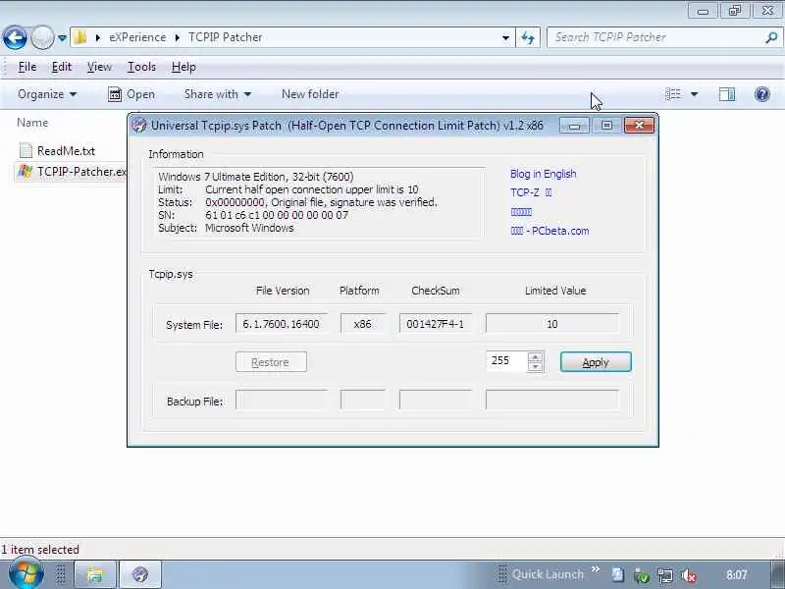This screenshot has width=785, height=589.
Task: Click the ReadMe.txt document icon
Action: tap(26, 150)
